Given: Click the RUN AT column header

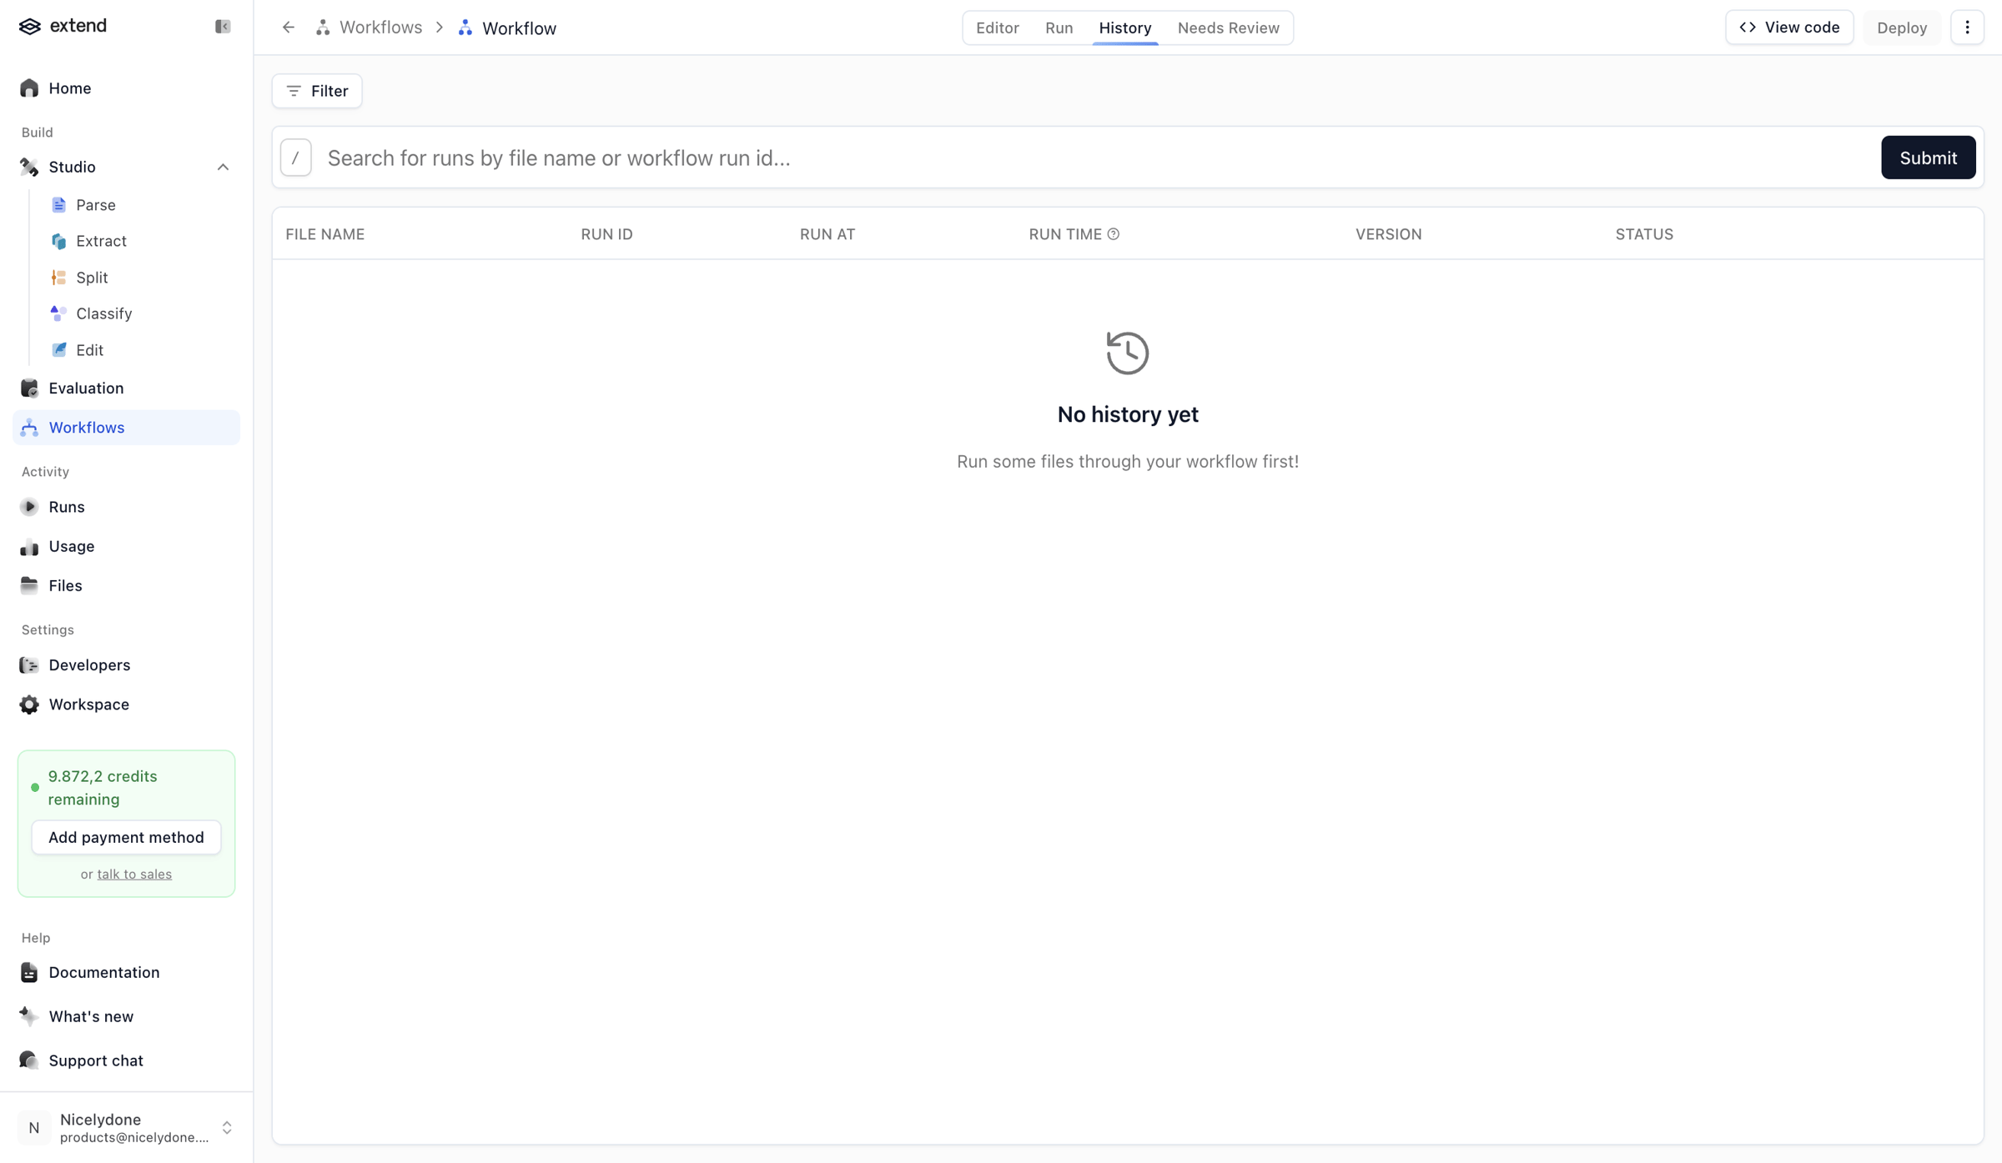Looking at the screenshot, I should pyautogui.click(x=827, y=234).
